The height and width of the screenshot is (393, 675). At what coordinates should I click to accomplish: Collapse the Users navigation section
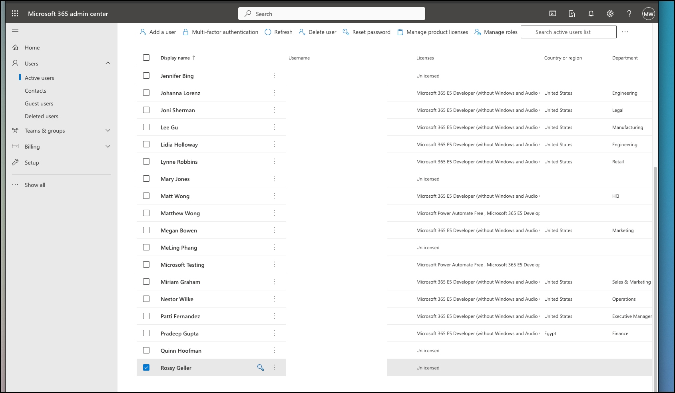coord(108,64)
